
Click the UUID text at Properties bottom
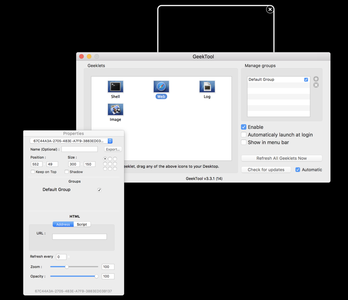pos(73,291)
